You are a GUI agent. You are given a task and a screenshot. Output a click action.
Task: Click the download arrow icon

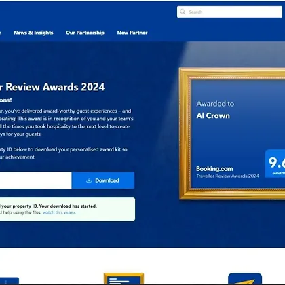pyautogui.click(x=89, y=180)
